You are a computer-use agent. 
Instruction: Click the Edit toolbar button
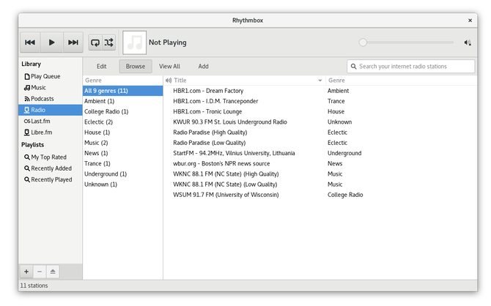point(101,67)
